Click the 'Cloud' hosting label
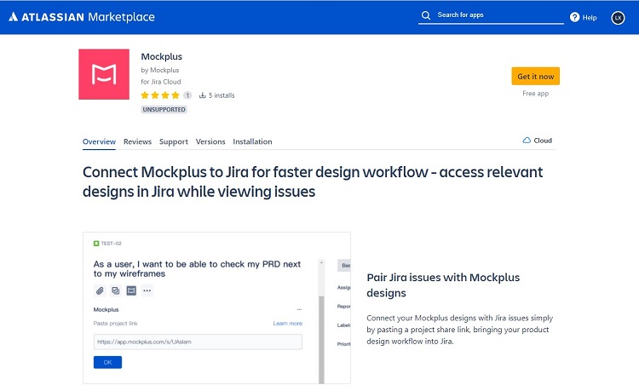This screenshot has height=391, width=639. 543,140
